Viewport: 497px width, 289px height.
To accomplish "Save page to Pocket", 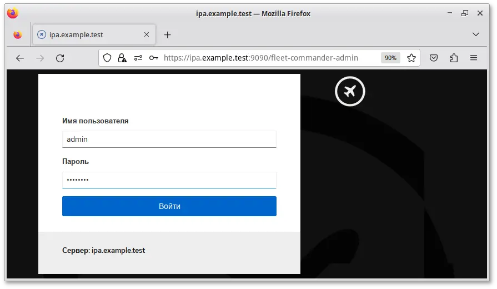I will click(434, 58).
